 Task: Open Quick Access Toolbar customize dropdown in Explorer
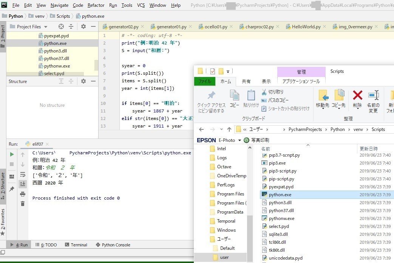click(x=228, y=72)
